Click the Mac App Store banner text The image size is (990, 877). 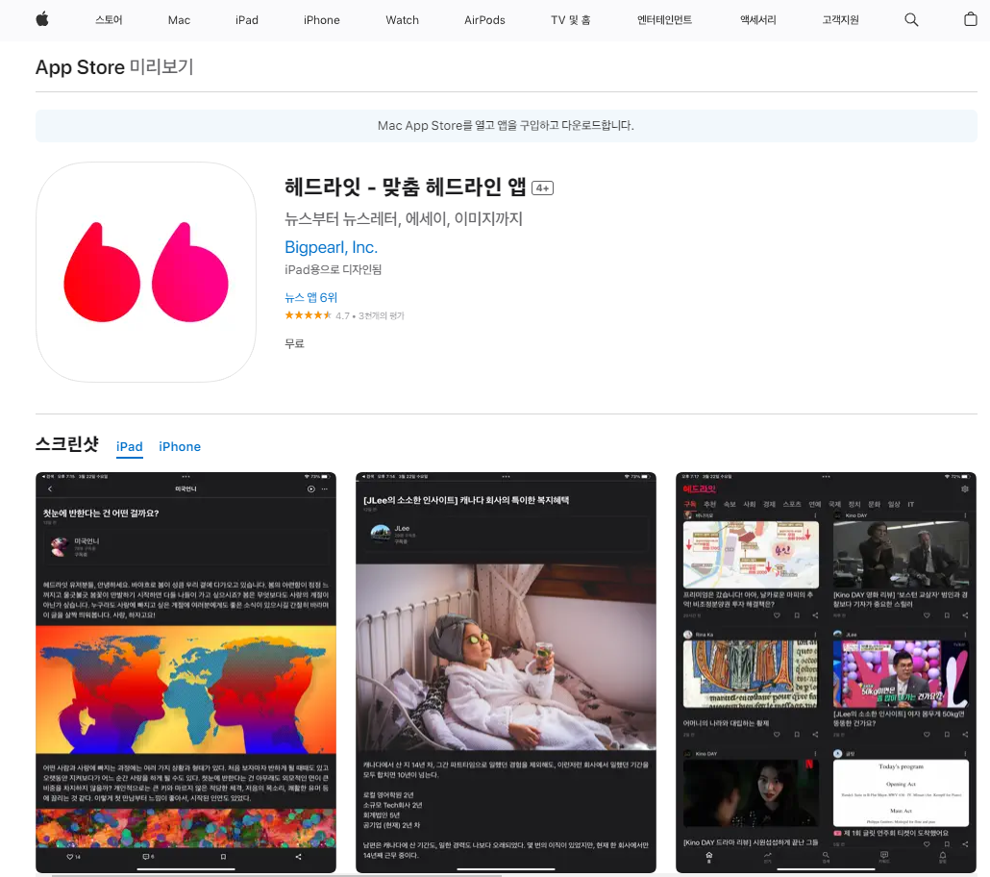506,126
